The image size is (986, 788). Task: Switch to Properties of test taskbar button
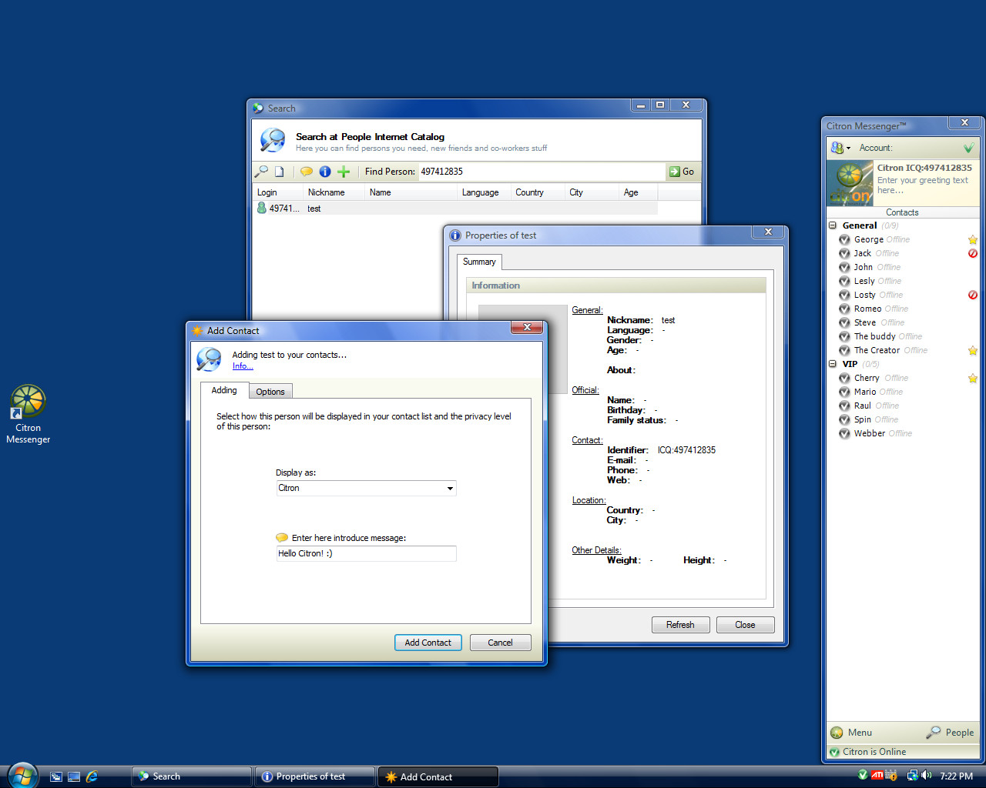[x=314, y=776]
